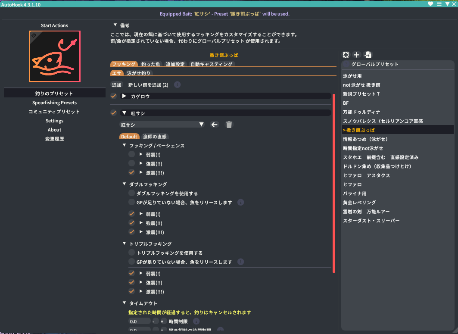
Task: Click the refresh icon above the preset list
Action: 346,55
